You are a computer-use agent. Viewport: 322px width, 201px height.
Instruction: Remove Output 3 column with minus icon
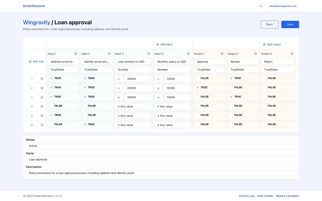[x=292, y=54]
